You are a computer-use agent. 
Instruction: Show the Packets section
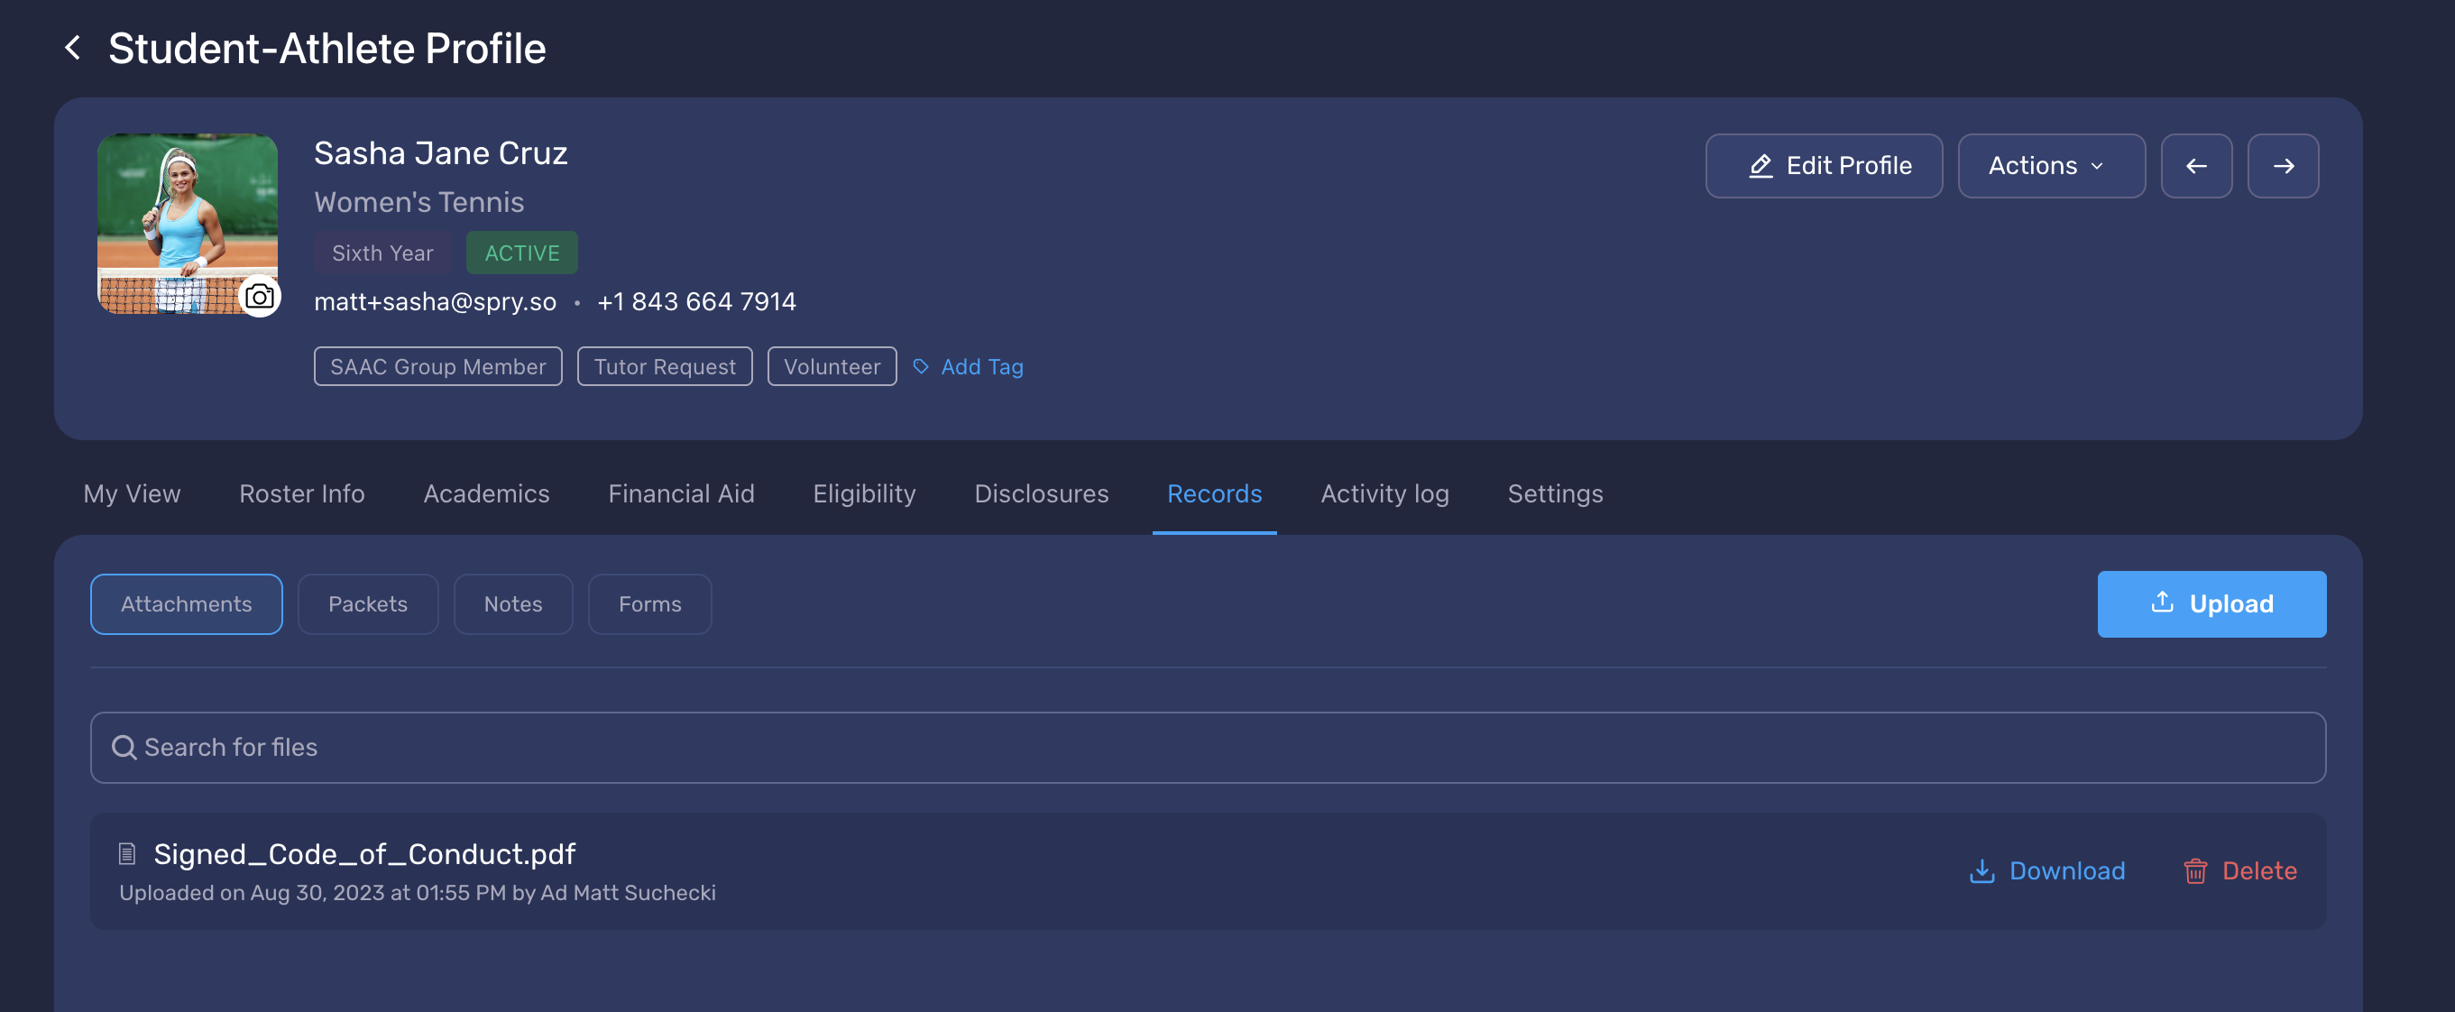coord(368,604)
